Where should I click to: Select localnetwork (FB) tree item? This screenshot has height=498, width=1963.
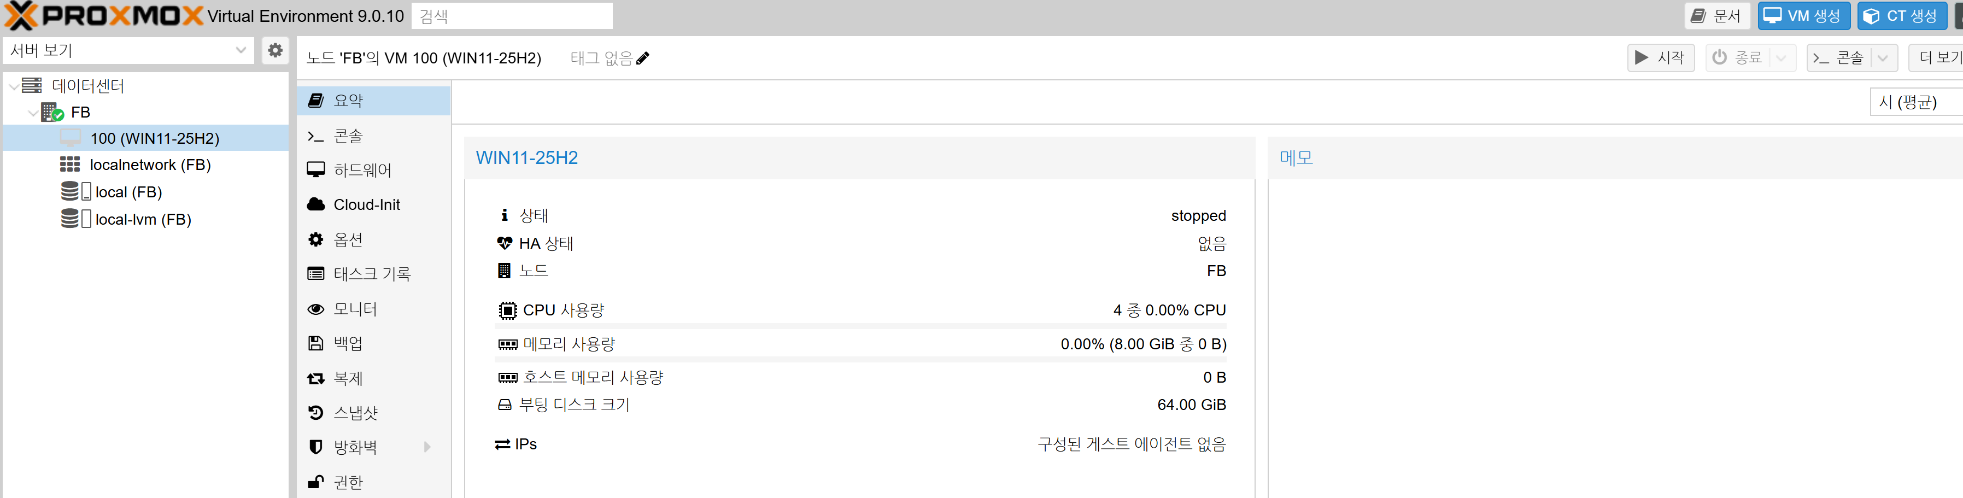point(145,165)
